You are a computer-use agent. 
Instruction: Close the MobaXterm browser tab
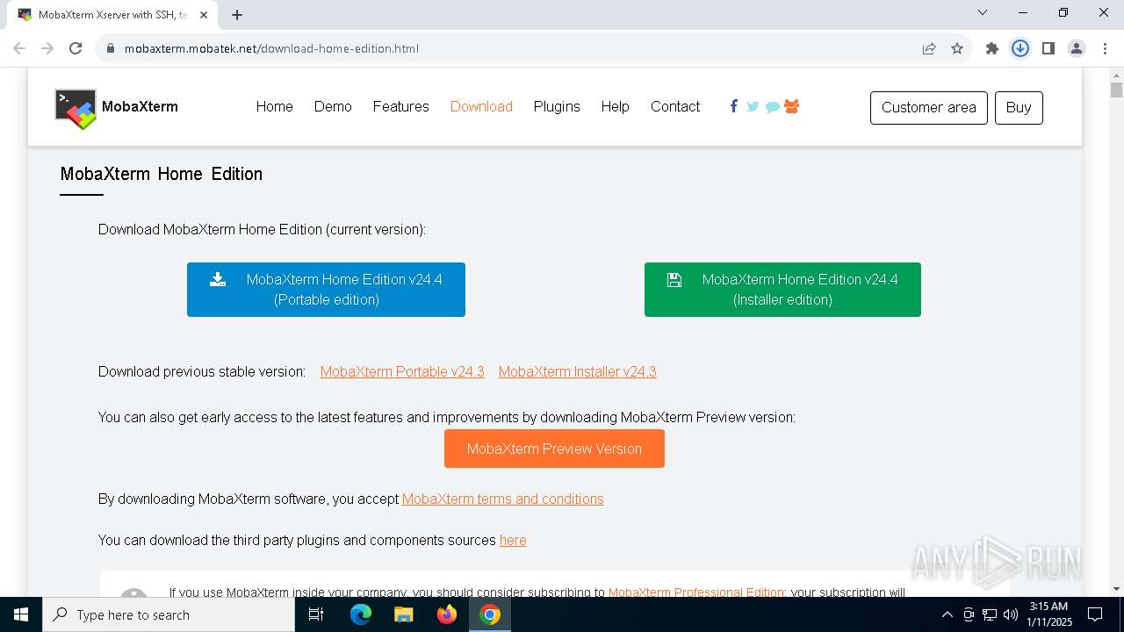204,15
